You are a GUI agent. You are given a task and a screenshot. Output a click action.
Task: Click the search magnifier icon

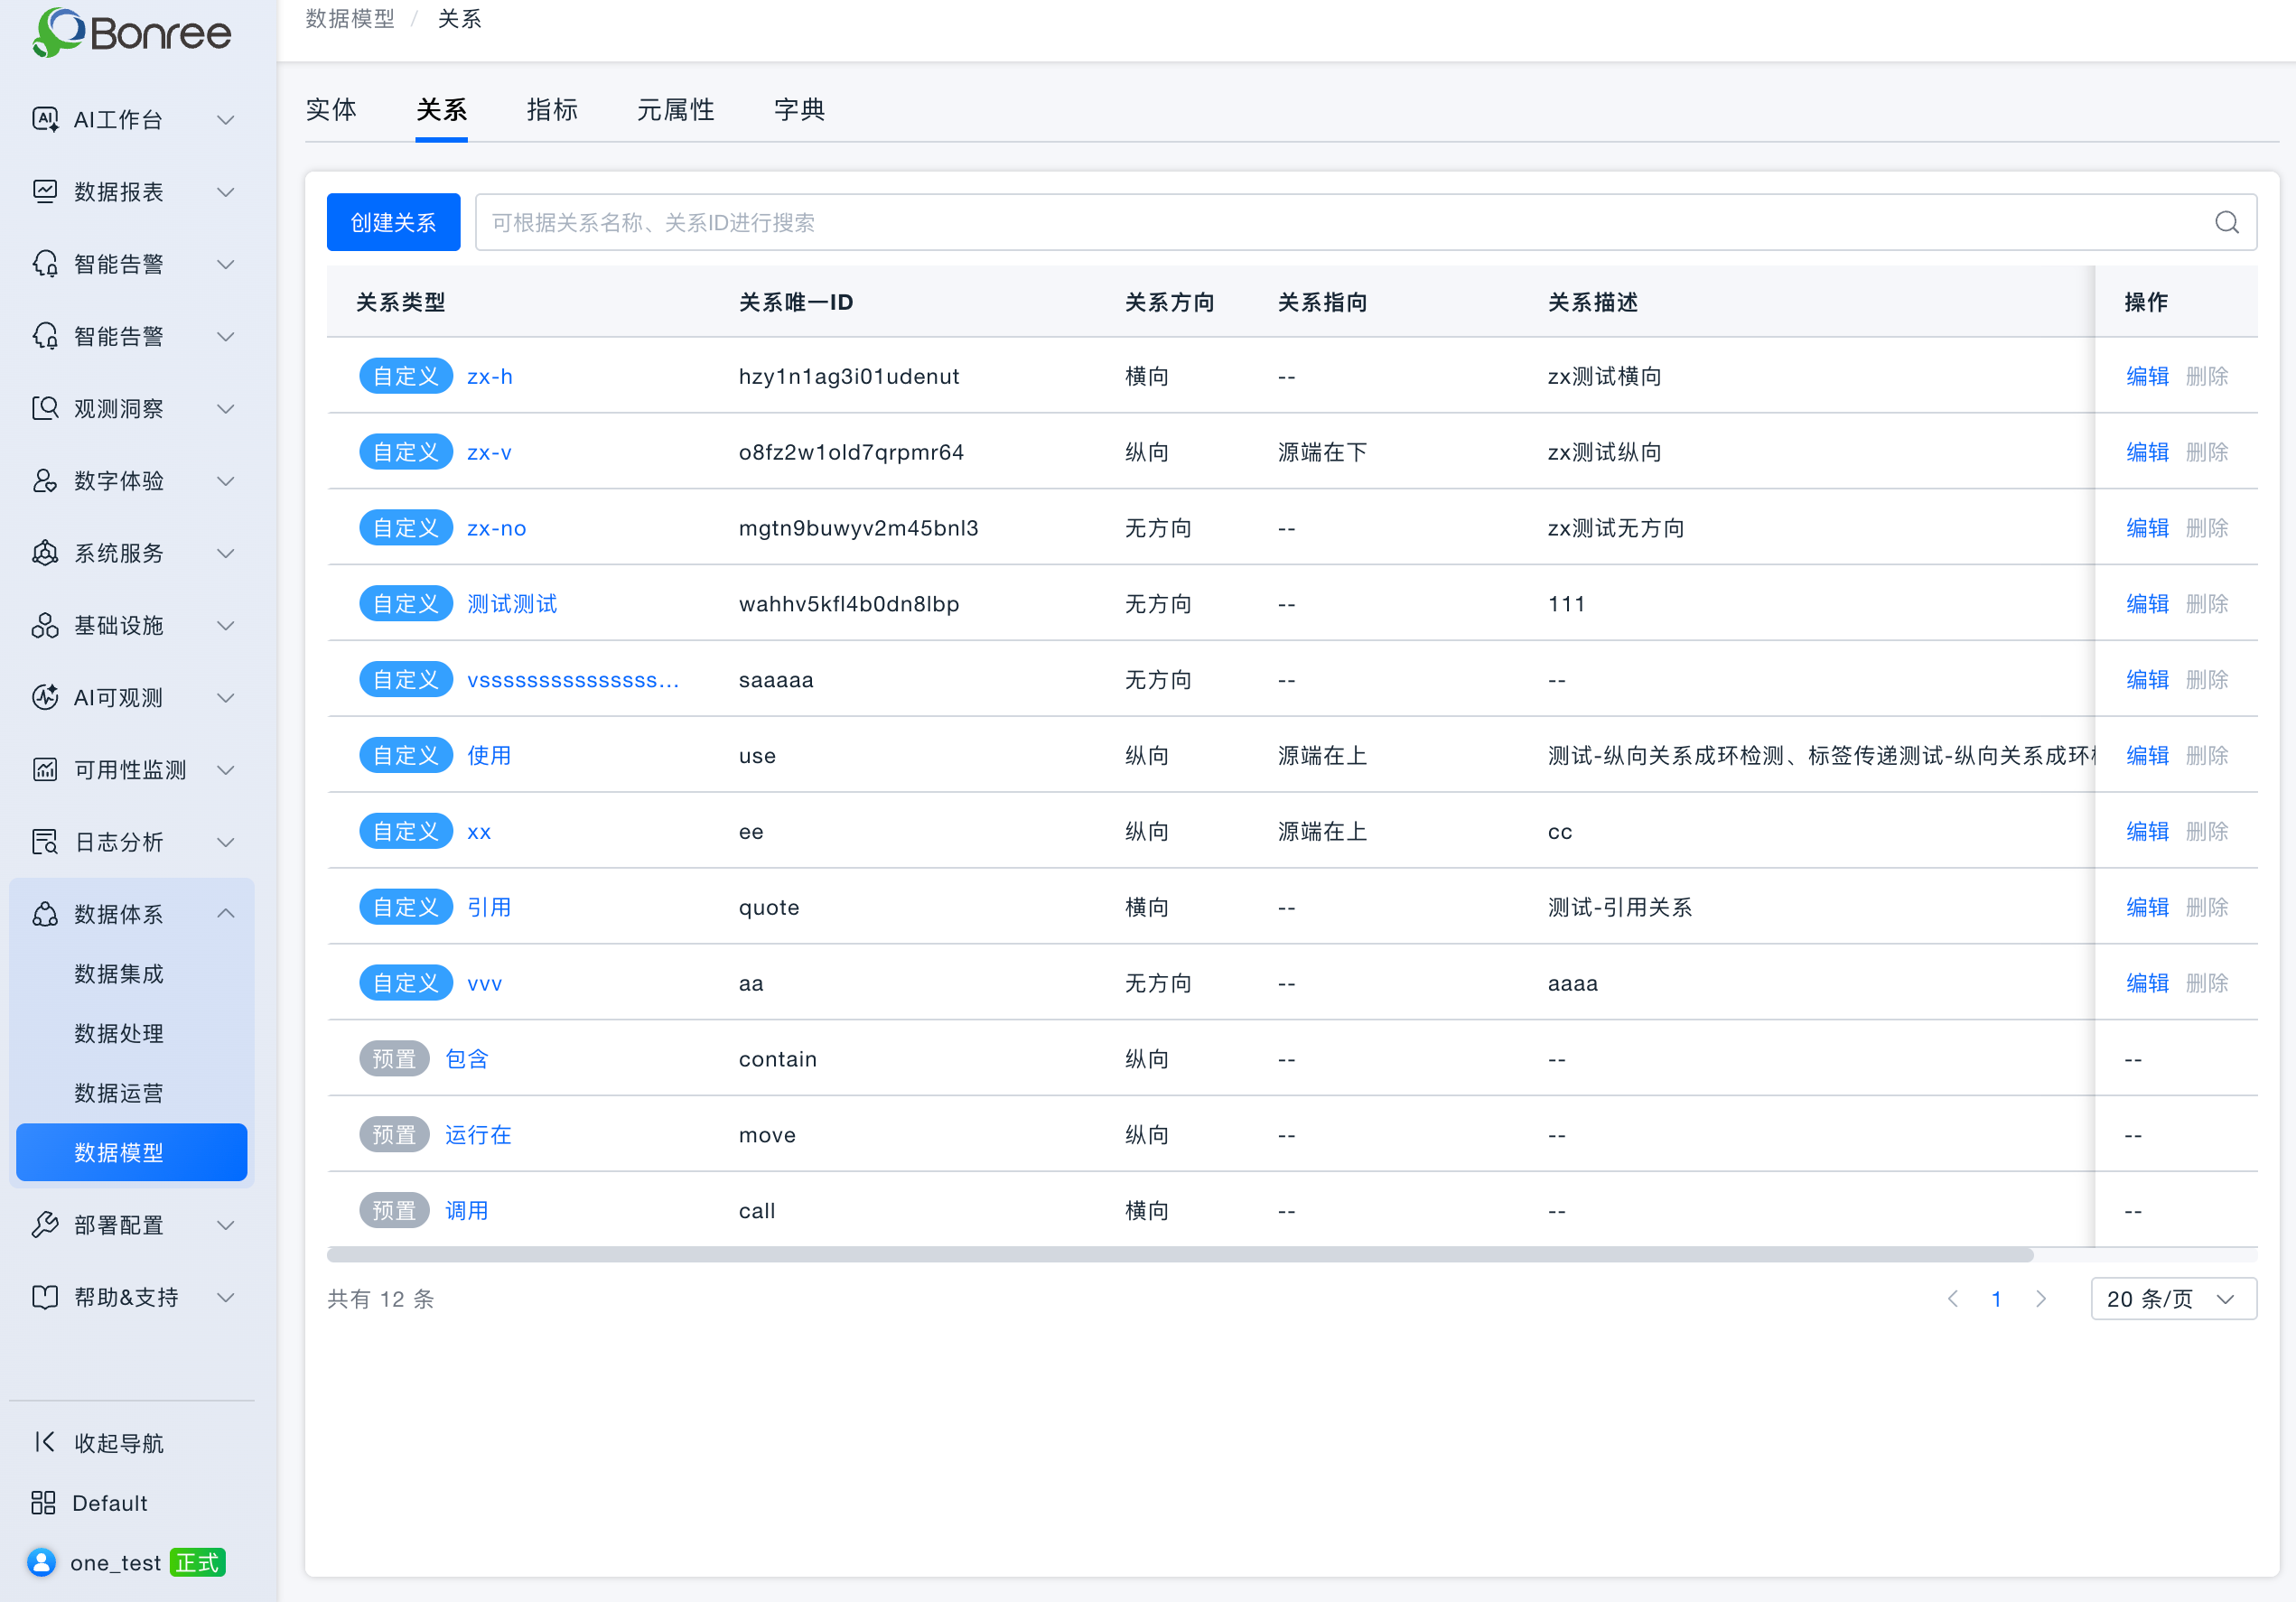pyautogui.click(x=2226, y=223)
